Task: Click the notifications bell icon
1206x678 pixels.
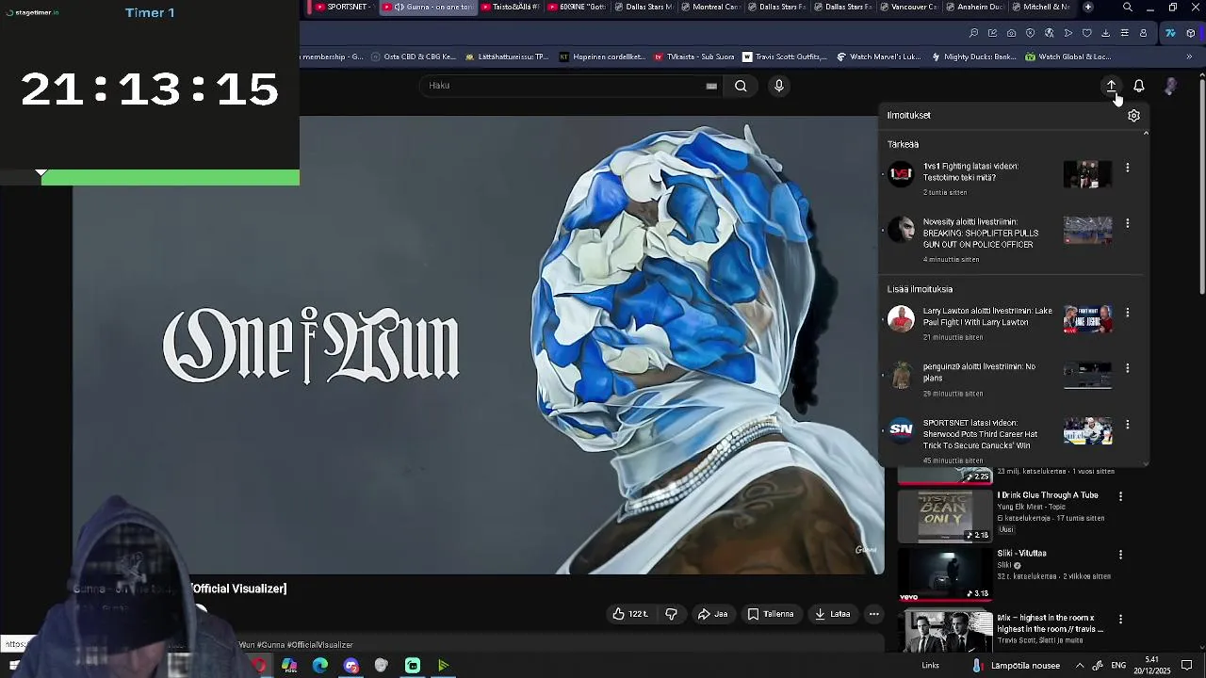Action: coord(1139,86)
